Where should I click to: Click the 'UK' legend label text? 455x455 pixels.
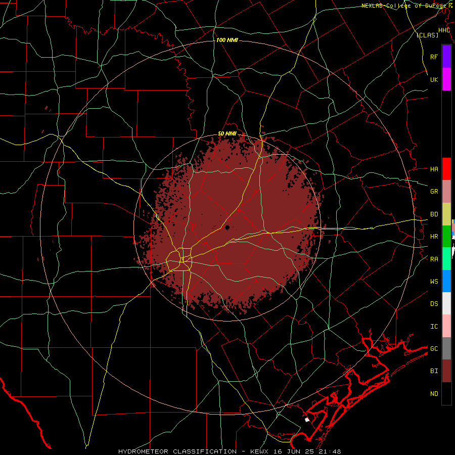tap(434, 79)
